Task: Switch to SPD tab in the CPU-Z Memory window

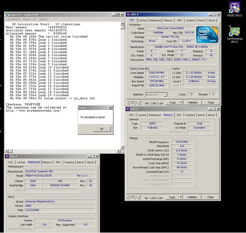Action: (x=179, y=115)
